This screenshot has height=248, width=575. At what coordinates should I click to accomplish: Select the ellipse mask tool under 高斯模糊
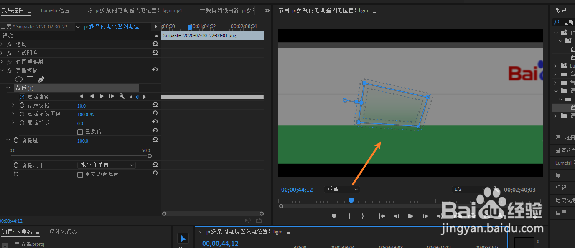(x=19, y=79)
